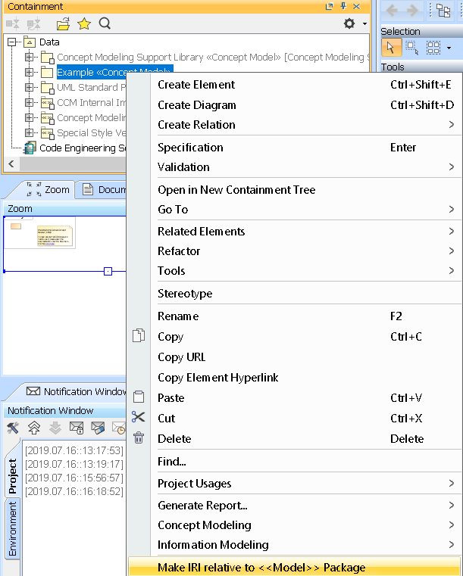
Task: Click the forward arrow navigation icon
Action: (x=412, y=11)
